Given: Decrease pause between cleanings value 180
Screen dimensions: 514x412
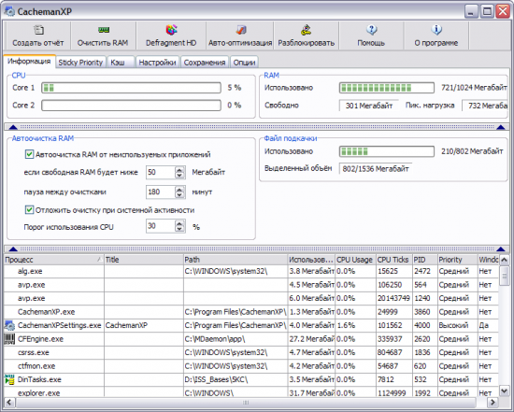Looking at the screenshot, I should tap(179, 195).
